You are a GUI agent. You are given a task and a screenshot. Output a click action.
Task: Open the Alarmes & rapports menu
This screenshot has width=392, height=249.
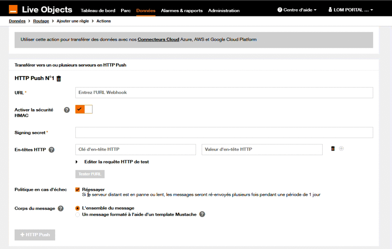181,11
